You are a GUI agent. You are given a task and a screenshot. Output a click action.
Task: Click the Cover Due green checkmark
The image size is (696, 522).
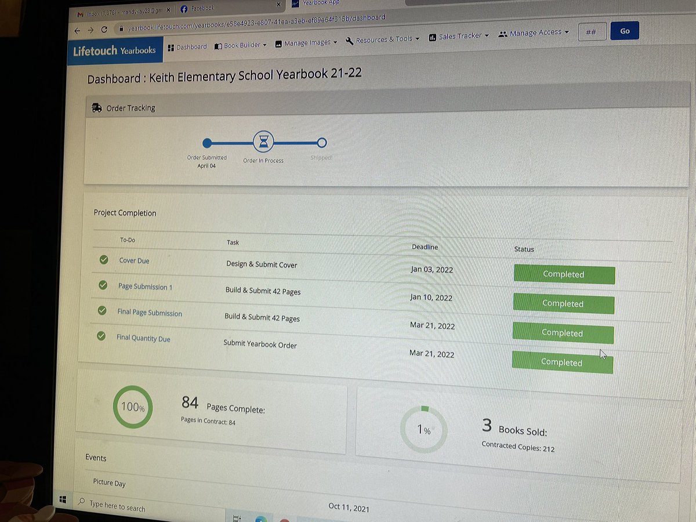click(103, 260)
